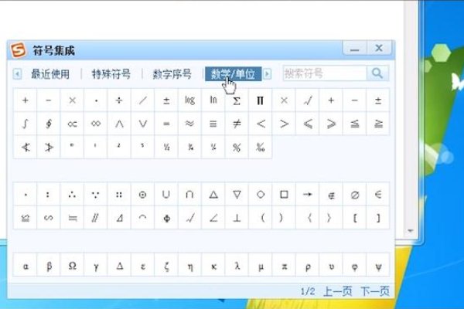Insert the Greek letter γ
464x309 pixels.
96,265
